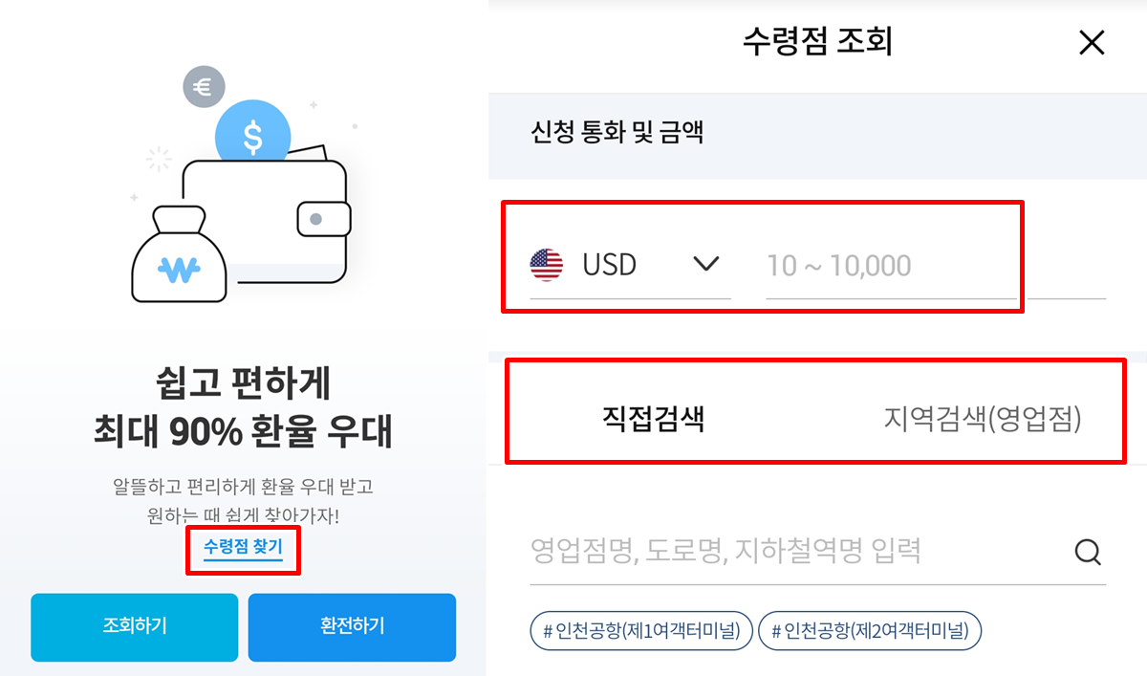Click the euro coin icon

pos(204,86)
